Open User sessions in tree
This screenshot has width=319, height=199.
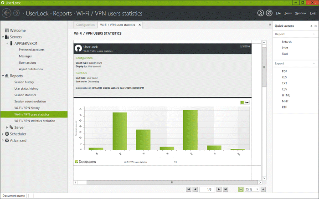pyautogui.click(x=27, y=62)
